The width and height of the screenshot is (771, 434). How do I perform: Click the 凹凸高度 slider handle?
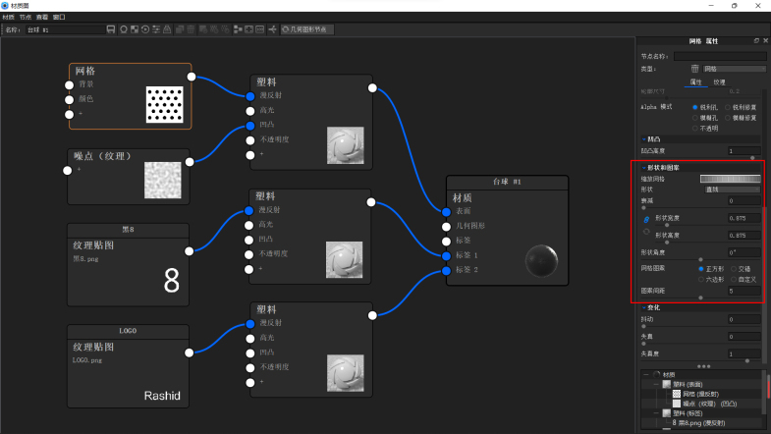pos(751,158)
